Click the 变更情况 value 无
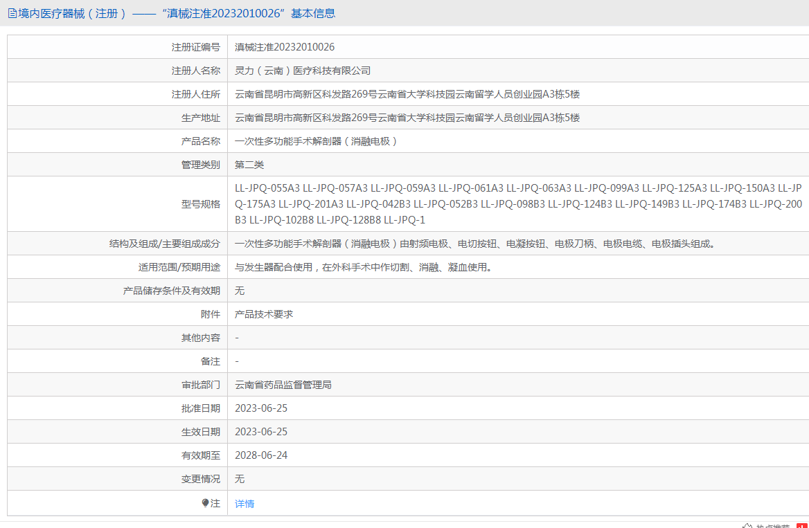The image size is (809, 528). [x=240, y=479]
